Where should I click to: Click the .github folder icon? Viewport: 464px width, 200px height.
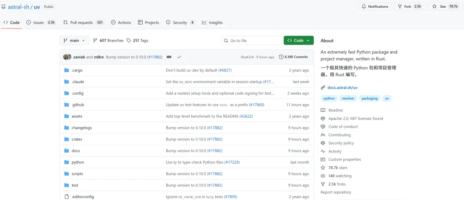67,105
